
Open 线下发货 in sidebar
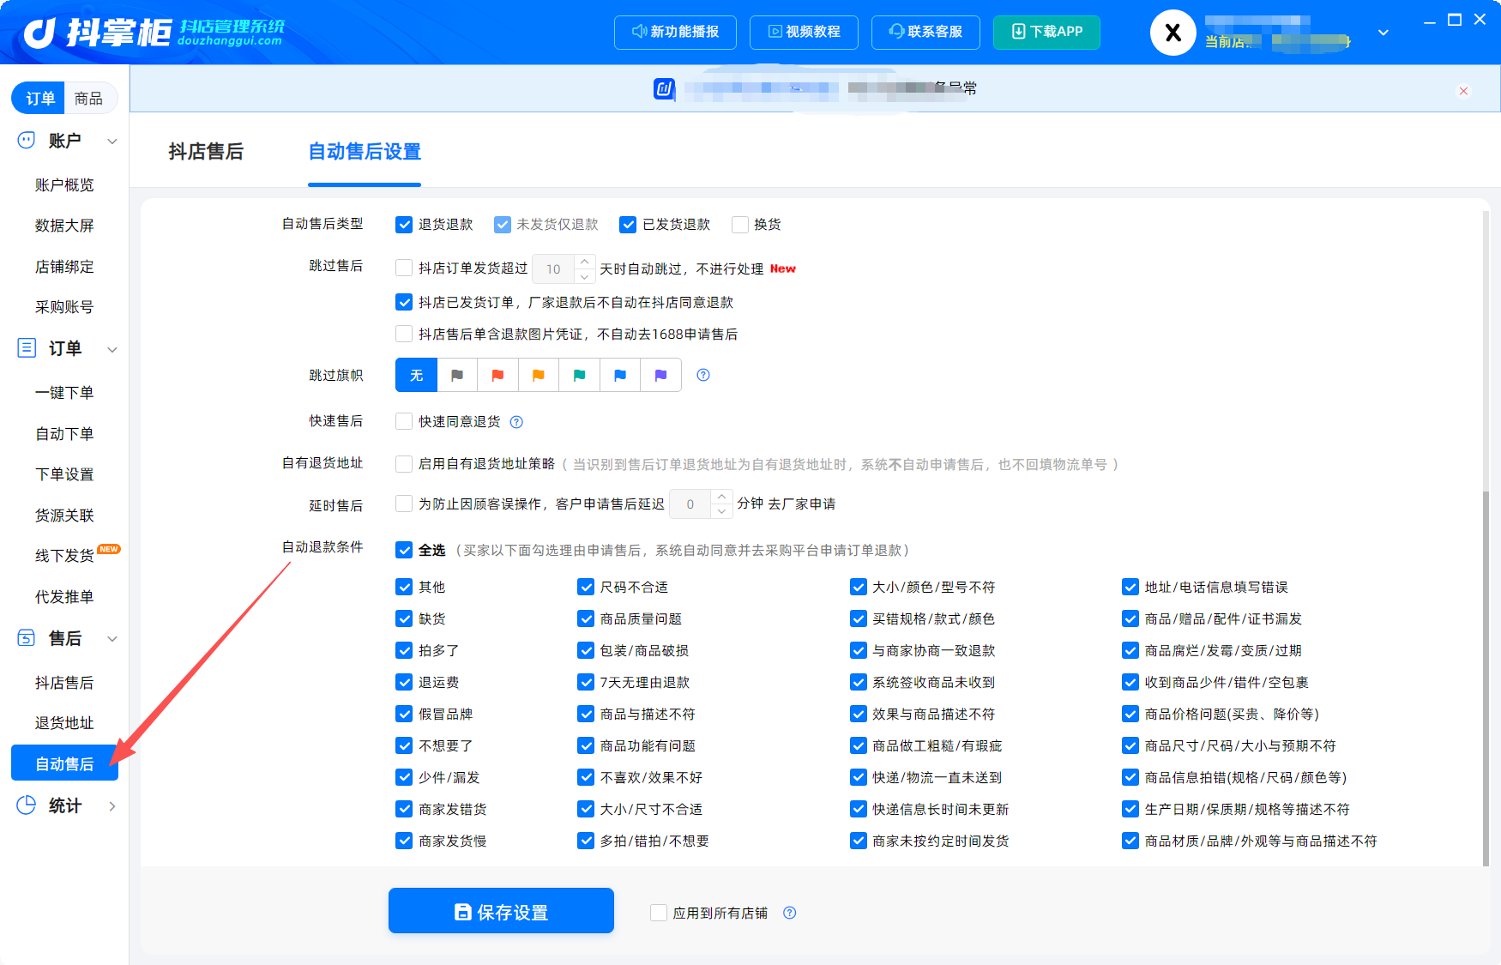[x=64, y=556]
